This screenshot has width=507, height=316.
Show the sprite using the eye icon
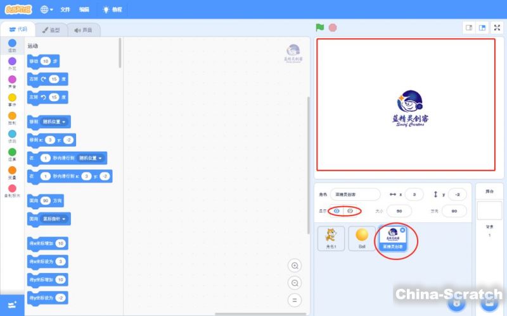[337, 210]
